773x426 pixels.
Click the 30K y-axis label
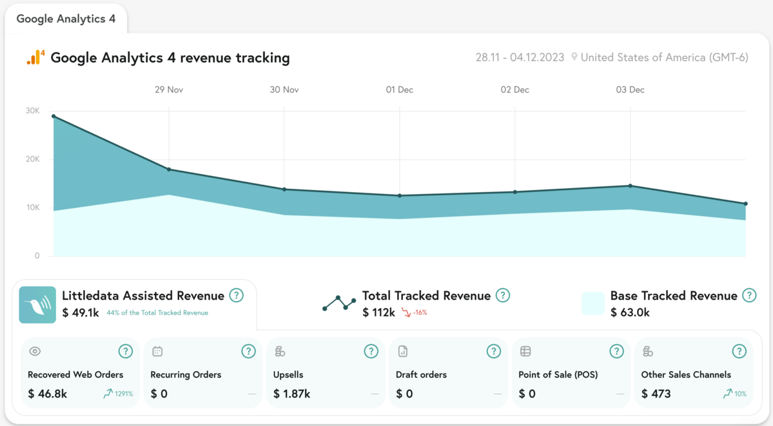coord(32,111)
